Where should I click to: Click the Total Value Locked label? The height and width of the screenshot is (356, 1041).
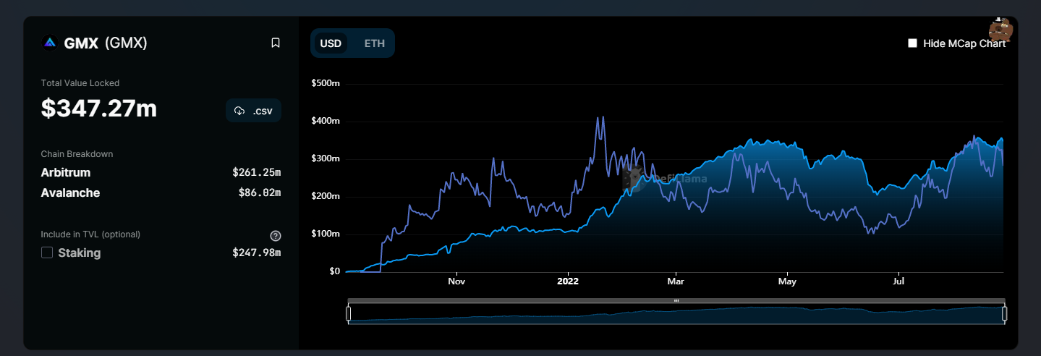[80, 83]
